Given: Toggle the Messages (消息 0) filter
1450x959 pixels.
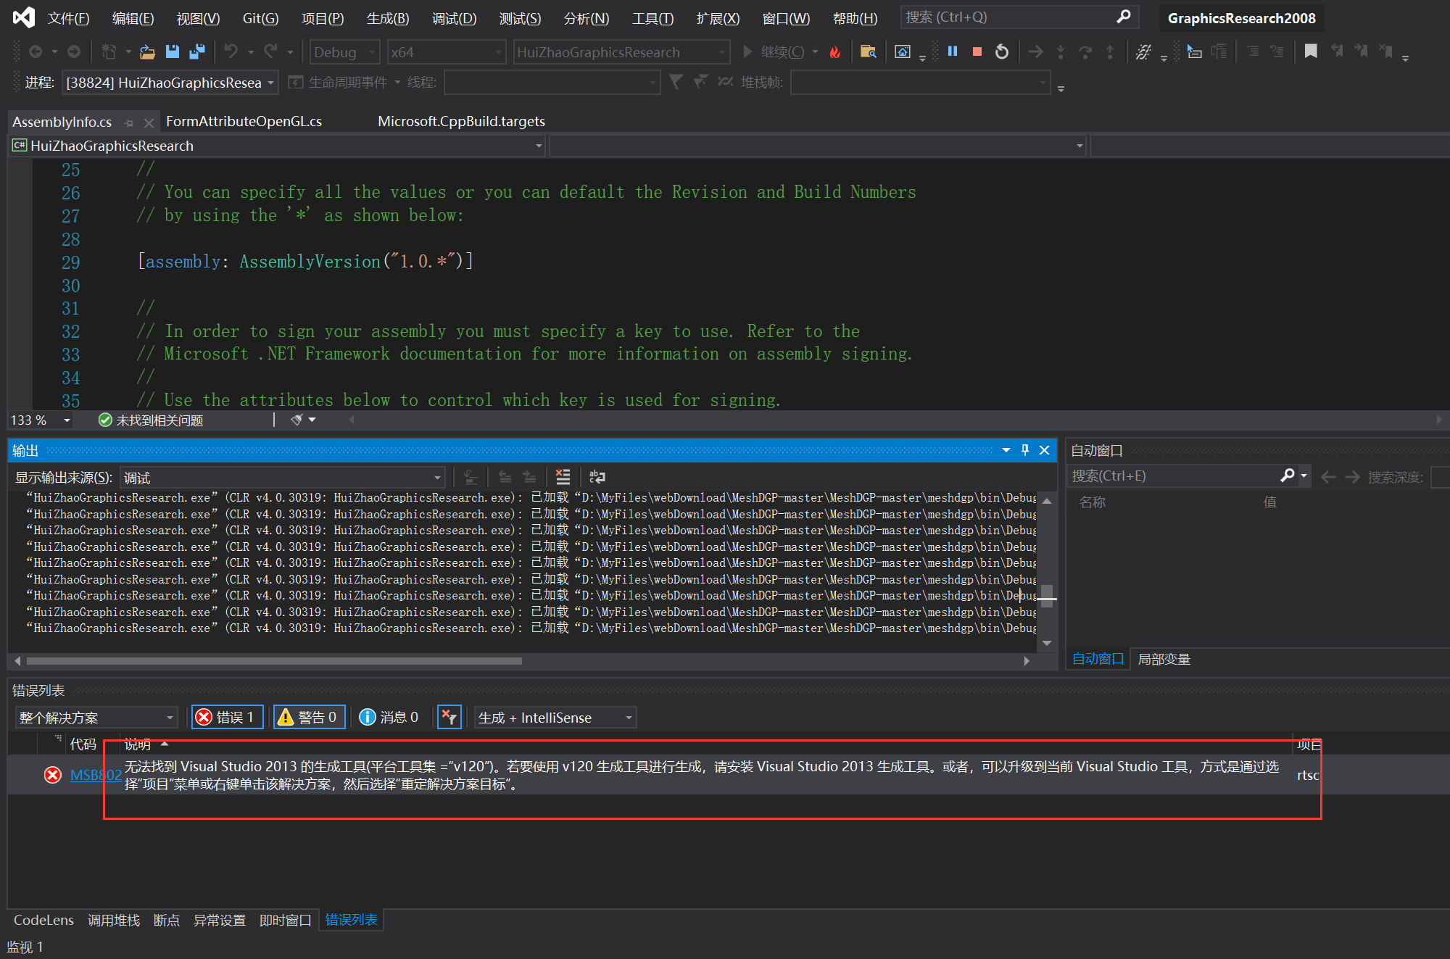Looking at the screenshot, I should tap(390, 718).
